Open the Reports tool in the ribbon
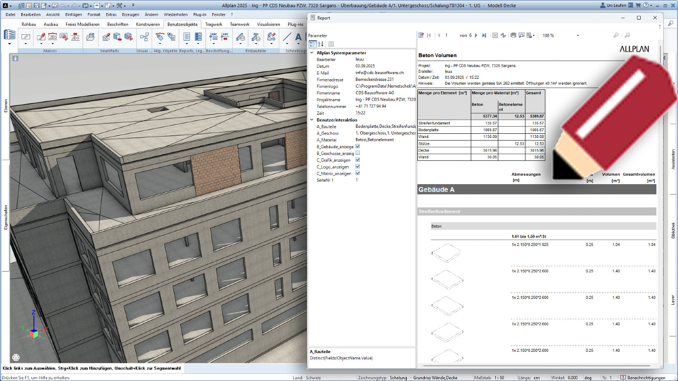This screenshot has height=381, width=678. click(187, 38)
